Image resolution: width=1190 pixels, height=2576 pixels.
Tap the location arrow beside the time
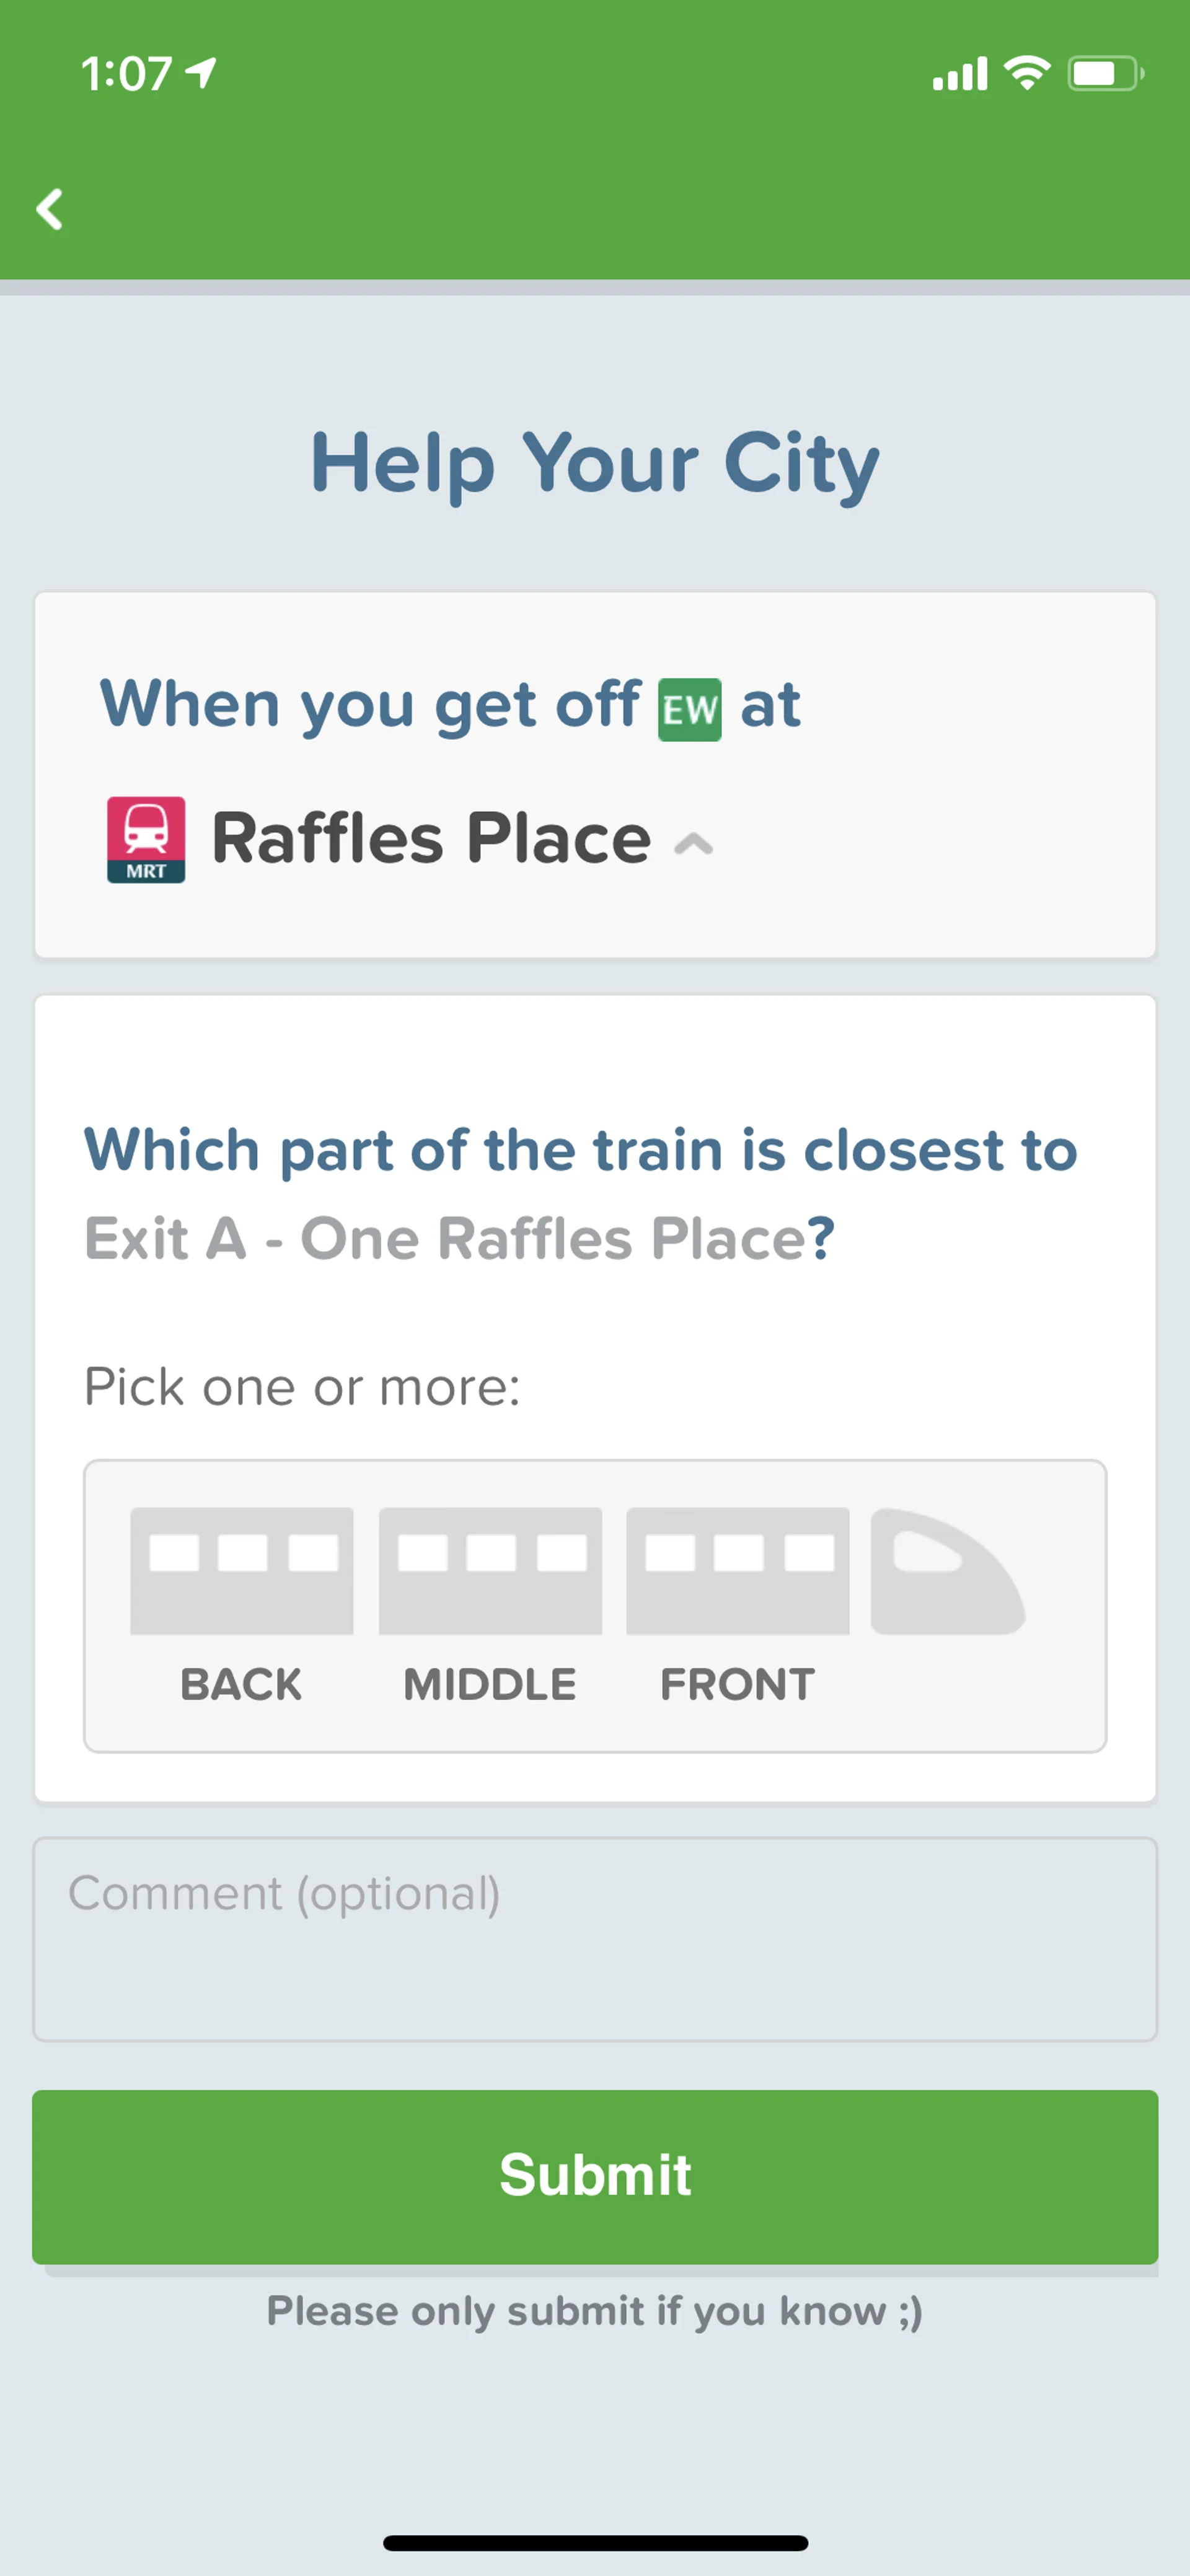click(x=202, y=72)
